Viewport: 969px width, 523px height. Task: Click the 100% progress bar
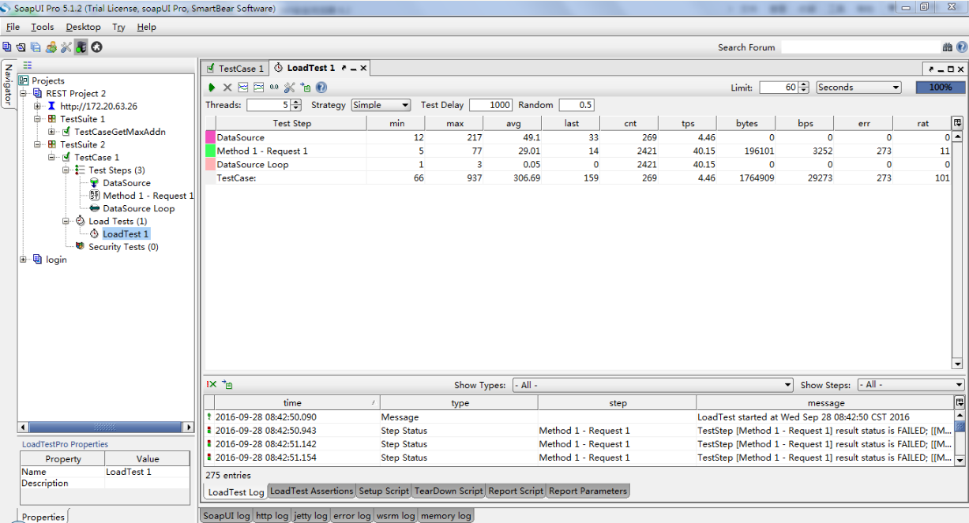(x=941, y=88)
